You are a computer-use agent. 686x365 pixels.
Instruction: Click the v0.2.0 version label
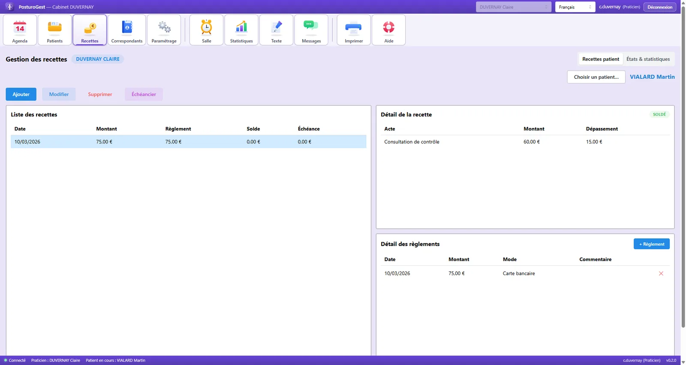click(x=671, y=360)
